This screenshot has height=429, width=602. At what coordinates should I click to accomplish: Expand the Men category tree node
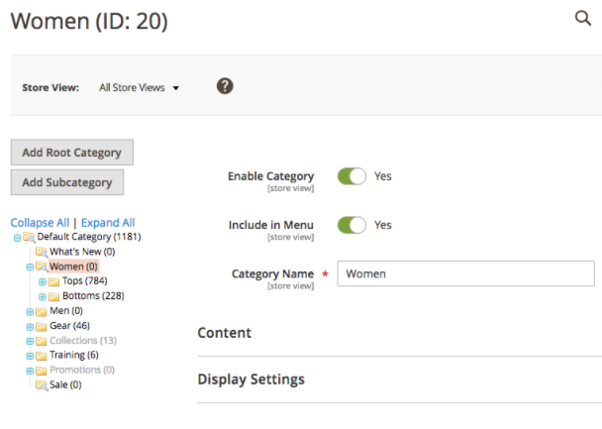30,311
